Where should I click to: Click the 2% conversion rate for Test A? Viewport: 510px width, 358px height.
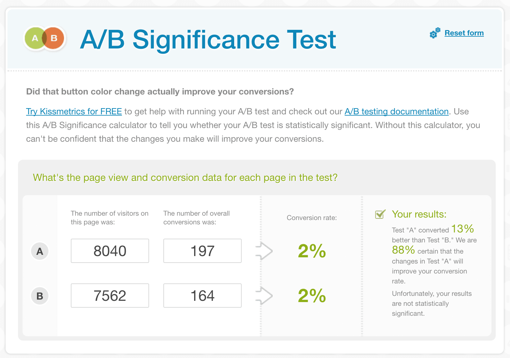[312, 251]
